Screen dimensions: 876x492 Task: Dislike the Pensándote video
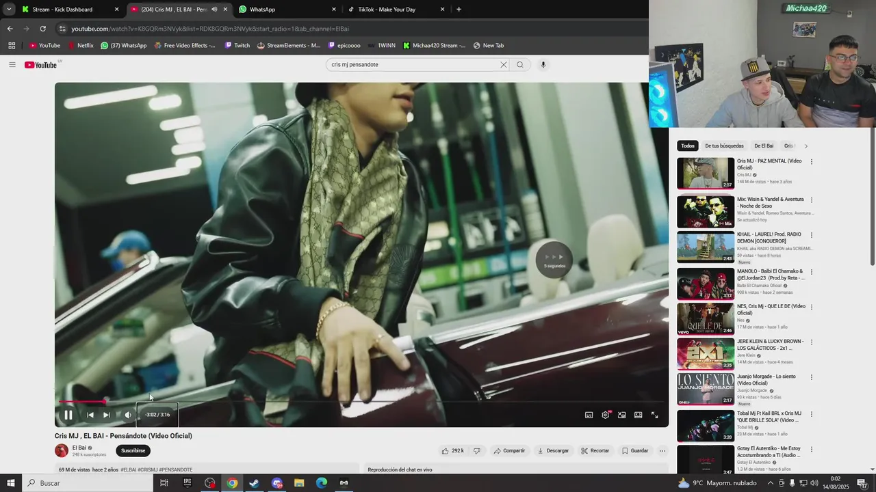click(x=477, y=451)
